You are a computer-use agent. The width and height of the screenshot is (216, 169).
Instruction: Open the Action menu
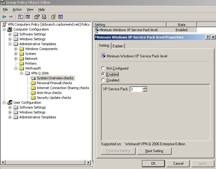pos(17,9)
